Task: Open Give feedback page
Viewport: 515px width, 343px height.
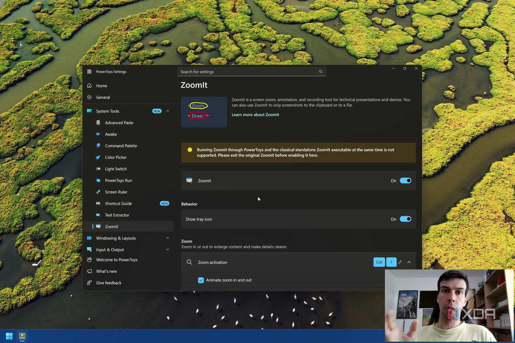Action: (x=129, y=283)
